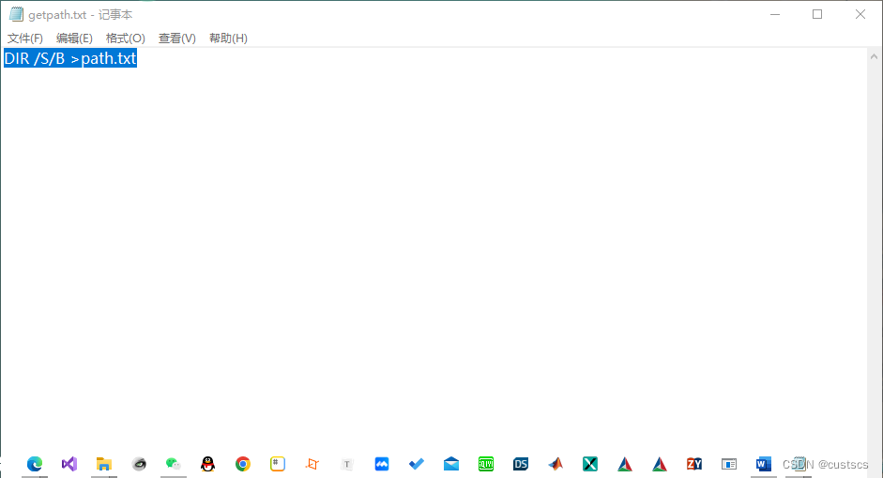The height and width of the screenshot is (478, 883).
Task: Open the grey T taskbar icon
Action: 347,464
